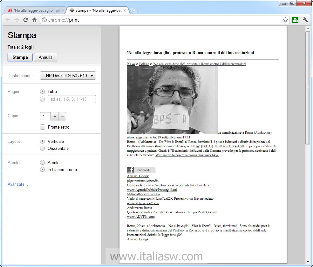Viewport: 313px width, 267px height.
Task: Click the article headline in the preview
Action: pyautogui.click(x=190, y=53)
